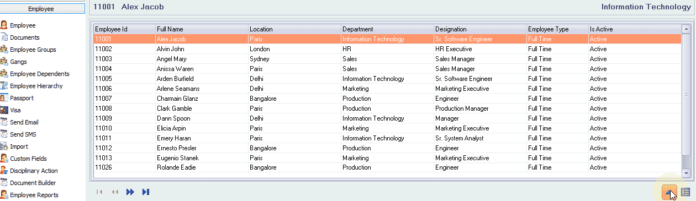This screenshot has height=201, width=696.
Task: Click the Sydney location cell
Action: [x=294, y=59]
